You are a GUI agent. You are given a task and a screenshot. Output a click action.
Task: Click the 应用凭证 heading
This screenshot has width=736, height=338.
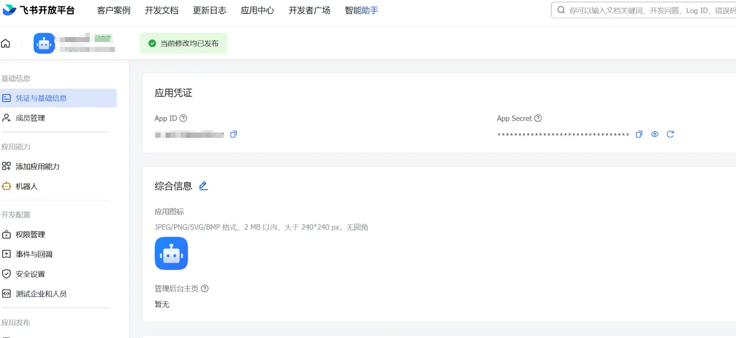(173, 93)
